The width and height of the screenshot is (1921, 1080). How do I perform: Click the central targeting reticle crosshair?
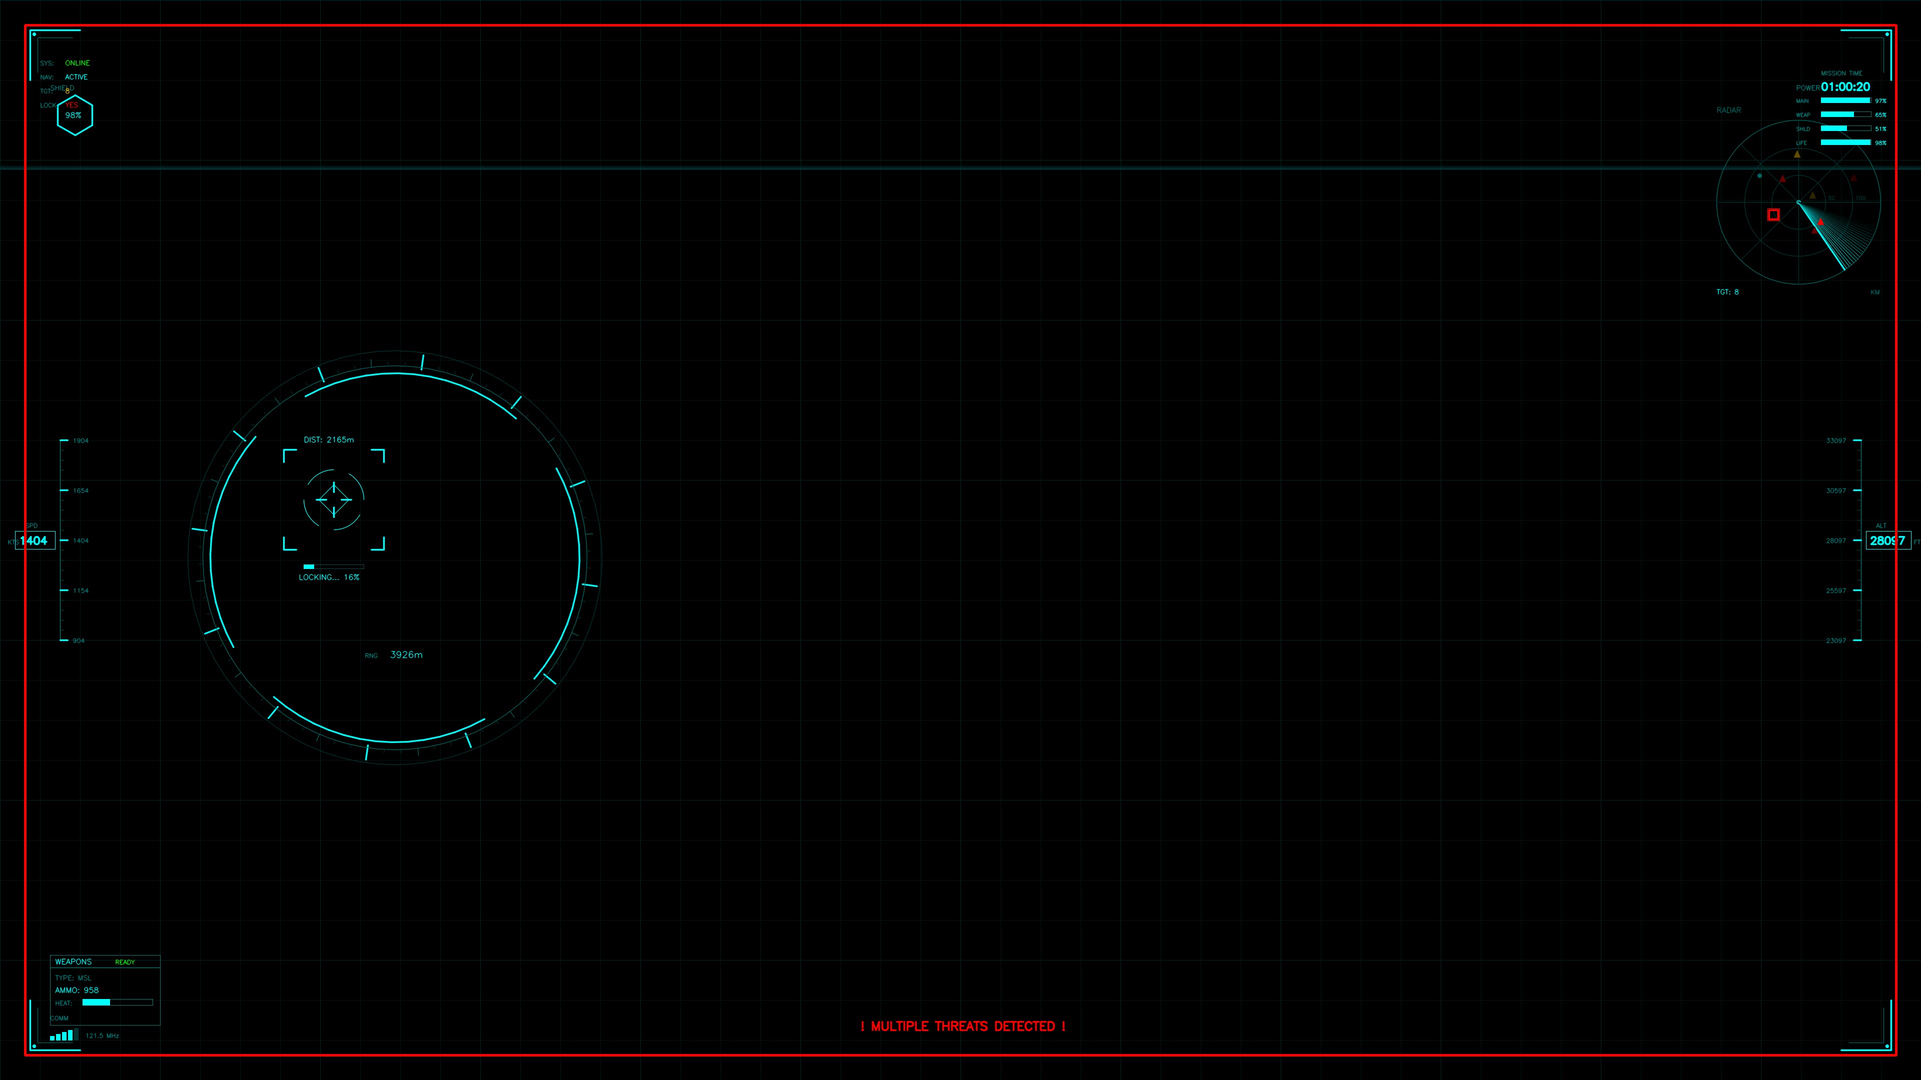(333, 499)
